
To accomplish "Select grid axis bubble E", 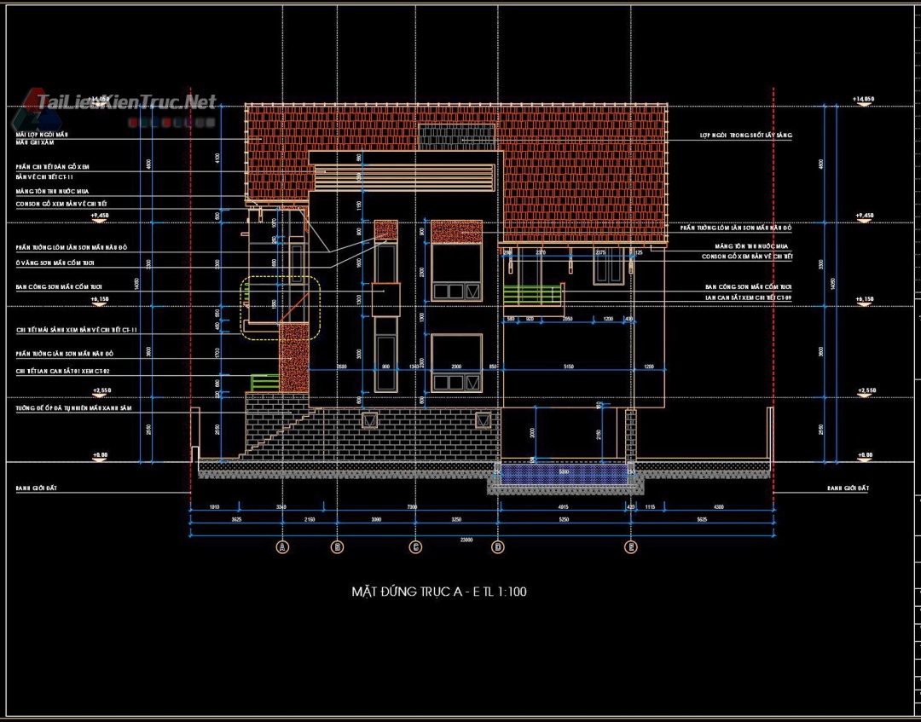I will point(631,547).
